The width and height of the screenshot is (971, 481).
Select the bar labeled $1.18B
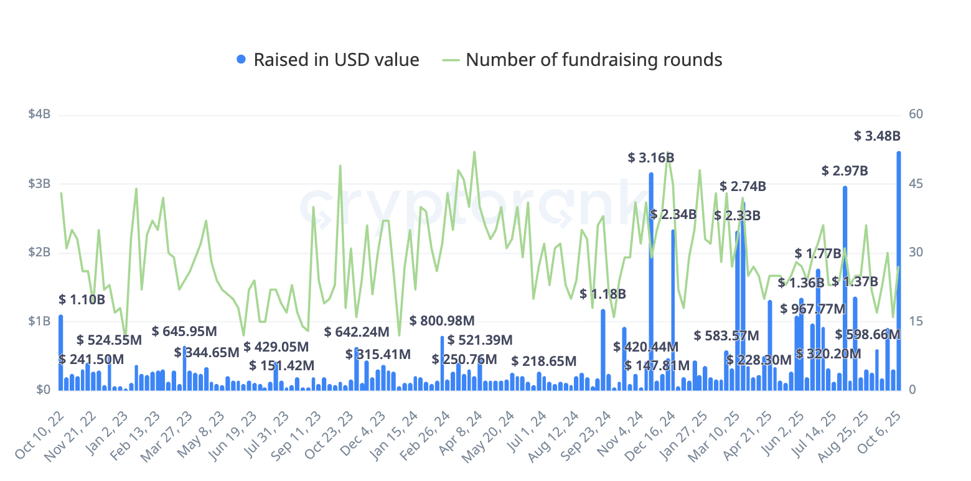603,350
